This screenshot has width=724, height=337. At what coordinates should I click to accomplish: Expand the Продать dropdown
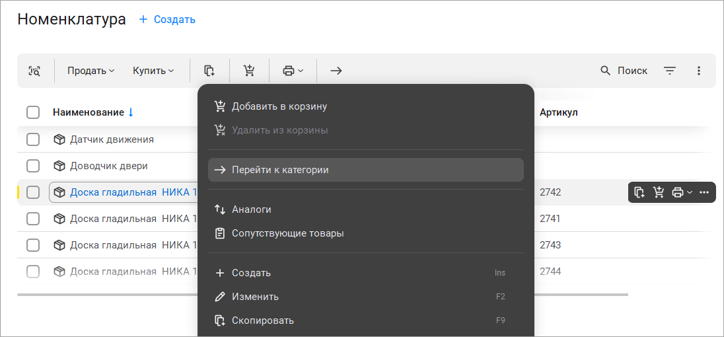[x=91, y=71]
